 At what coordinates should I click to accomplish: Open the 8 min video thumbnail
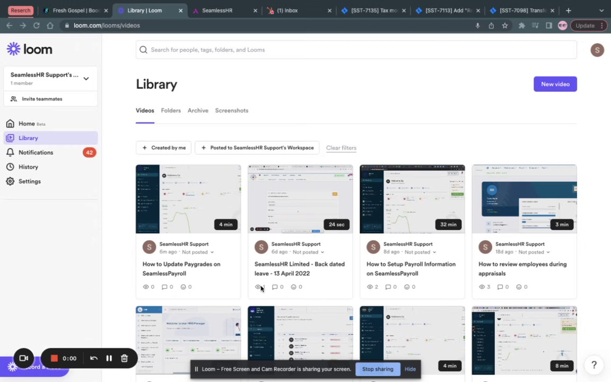point(524,340)
